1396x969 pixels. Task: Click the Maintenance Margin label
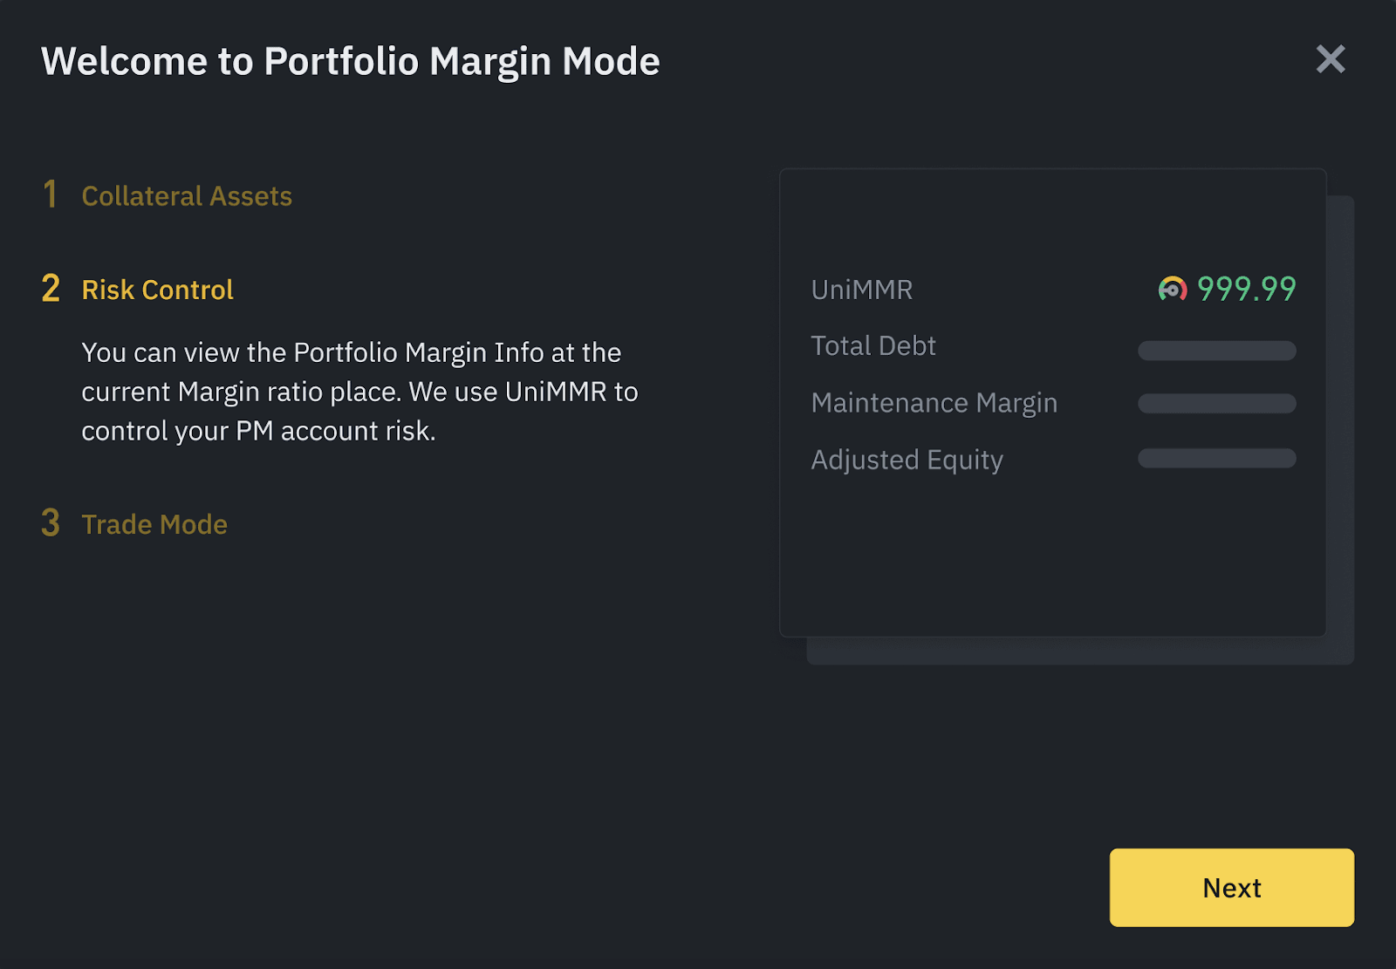click(934, 403)
